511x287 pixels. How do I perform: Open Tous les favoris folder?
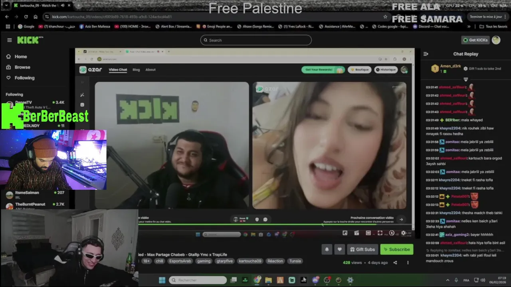[x=493, y=27]
